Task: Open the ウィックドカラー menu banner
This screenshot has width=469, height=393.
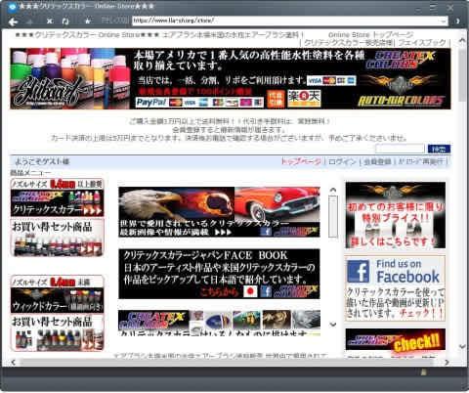Action: click(58, 294)
